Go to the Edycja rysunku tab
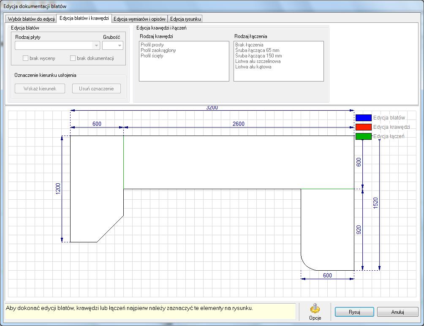 [185, 19]
